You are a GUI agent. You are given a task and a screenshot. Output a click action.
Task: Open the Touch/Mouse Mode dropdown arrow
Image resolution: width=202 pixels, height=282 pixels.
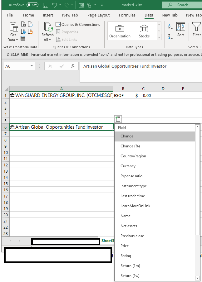pos(95,5)
